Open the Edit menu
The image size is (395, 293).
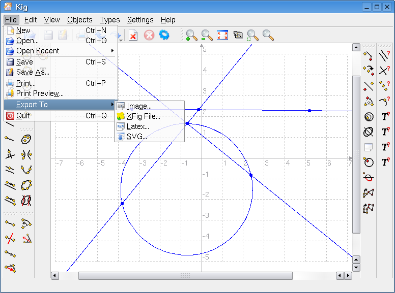31,20
